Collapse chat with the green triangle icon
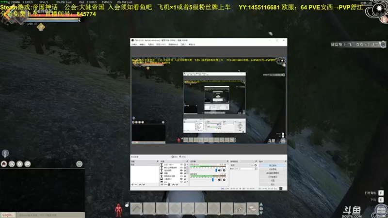This screenshot has height=218, width=388. [79, 164]
